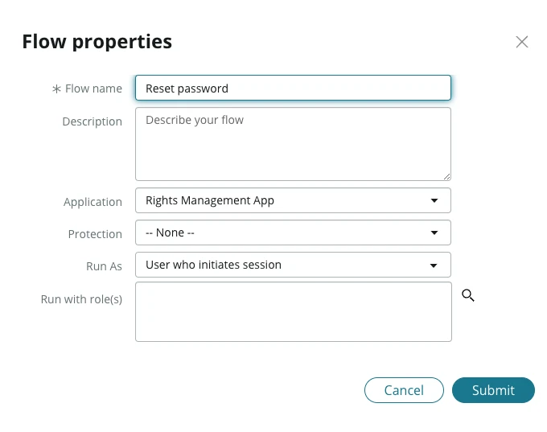
Task: Click the Run with role(s) box
Action: point(293,311)
